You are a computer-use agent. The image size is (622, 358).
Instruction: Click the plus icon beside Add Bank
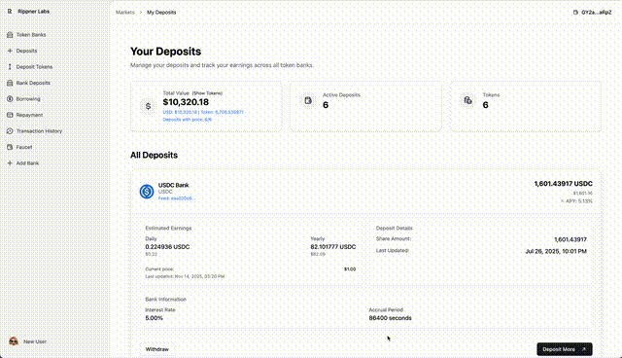10,163
